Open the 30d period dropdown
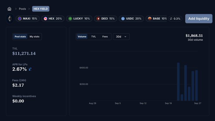Image resolution: width=215 pixels, height=121 pixels. coord(121,37)
